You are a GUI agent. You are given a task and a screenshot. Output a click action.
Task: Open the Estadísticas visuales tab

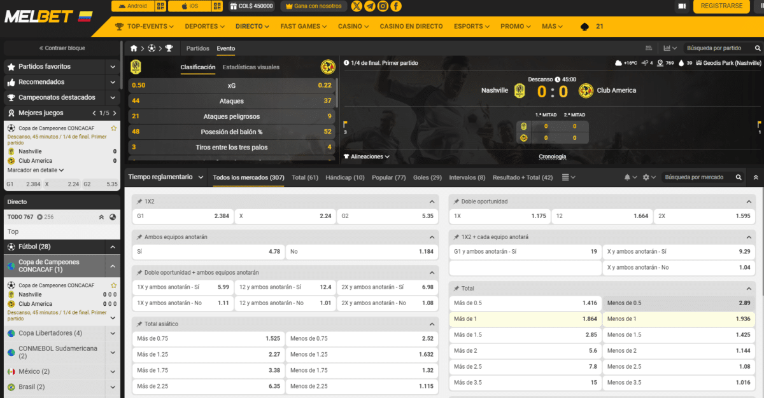(x=250, y=67)
